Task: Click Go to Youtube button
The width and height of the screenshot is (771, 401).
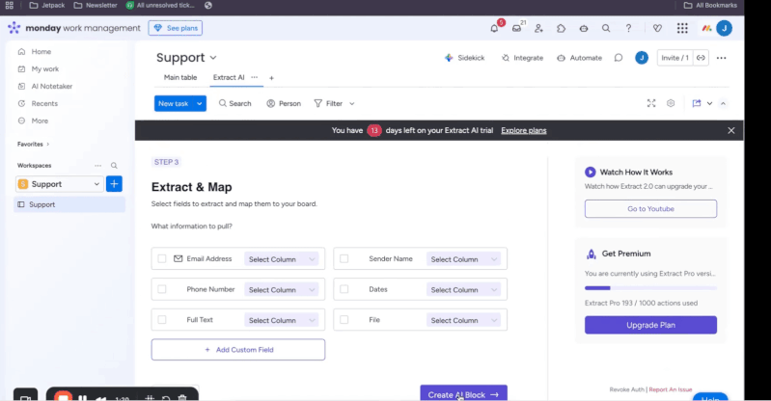Action: coord(650,209)
